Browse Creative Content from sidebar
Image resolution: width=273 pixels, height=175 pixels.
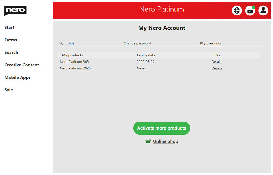pos(22,65)
